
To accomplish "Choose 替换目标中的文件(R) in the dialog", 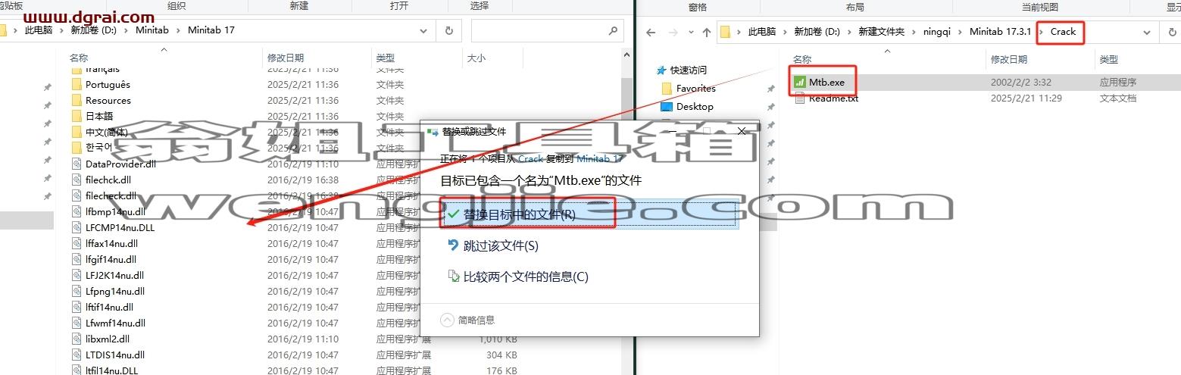I will pyautogui.click(x=589, y=214).
